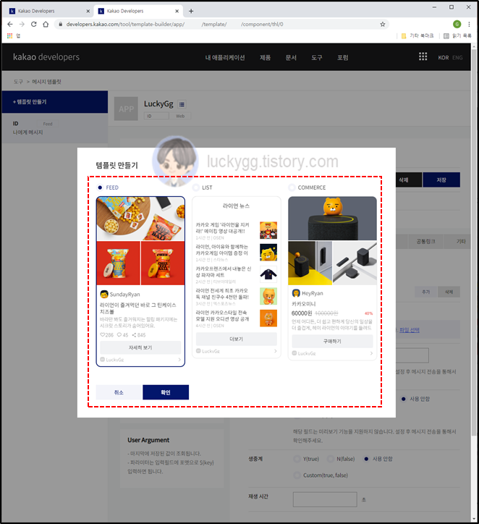Viewport: 479px width, 524px height.
Task: Open a new browser tab with plus
Action: click(x=191, y=11)
